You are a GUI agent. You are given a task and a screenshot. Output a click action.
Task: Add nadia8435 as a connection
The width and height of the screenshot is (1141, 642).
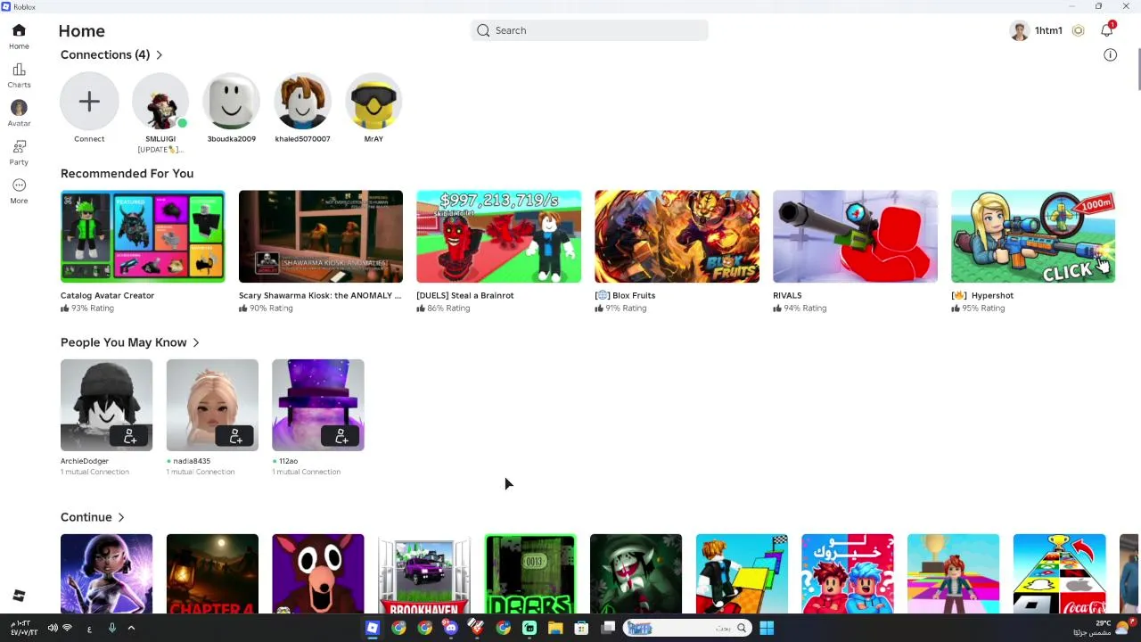(236, 436)
